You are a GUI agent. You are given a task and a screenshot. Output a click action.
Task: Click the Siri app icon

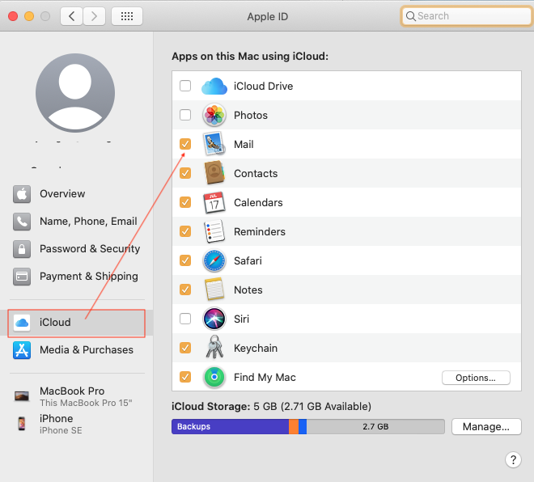214,319
